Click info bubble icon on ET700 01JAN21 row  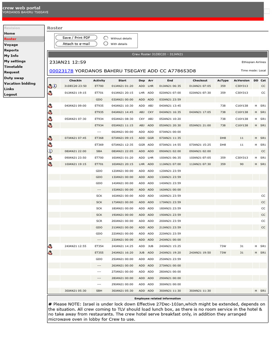pyautogui.click(x=55, y=86)
